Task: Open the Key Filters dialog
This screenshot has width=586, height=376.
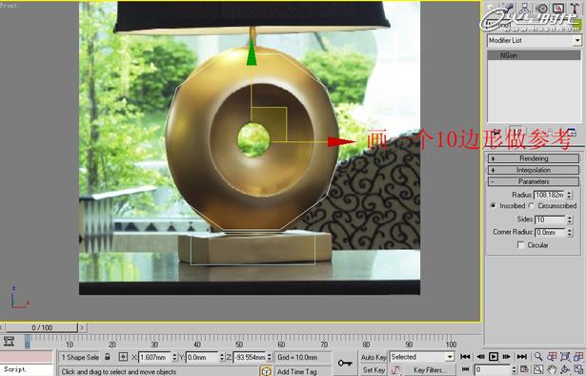Action: point(430,369)
